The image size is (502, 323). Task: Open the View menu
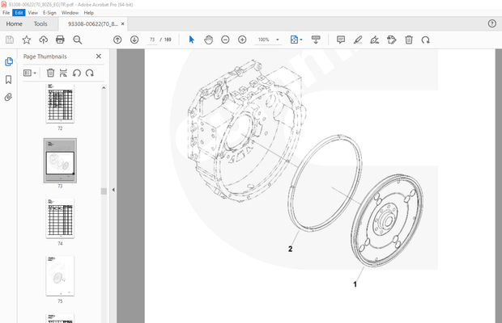click(32, 13)
